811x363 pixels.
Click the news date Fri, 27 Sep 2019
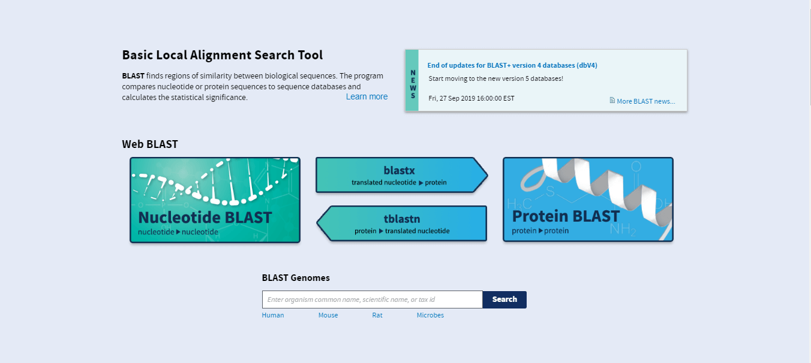471,98
